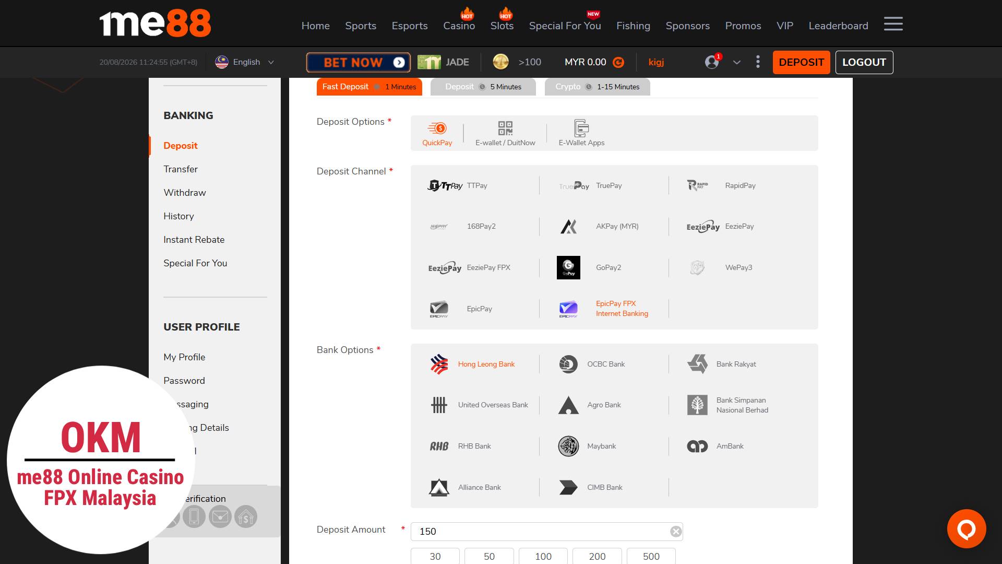The height and width of the screenshot is (564, 1002).
Task: Click the balance refresh icon
Action: pyautogui.click(x=618, y=63)
